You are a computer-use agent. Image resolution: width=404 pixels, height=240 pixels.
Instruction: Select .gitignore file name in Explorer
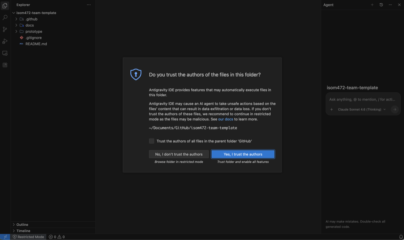pyautogui.click(x=33, y=37)
